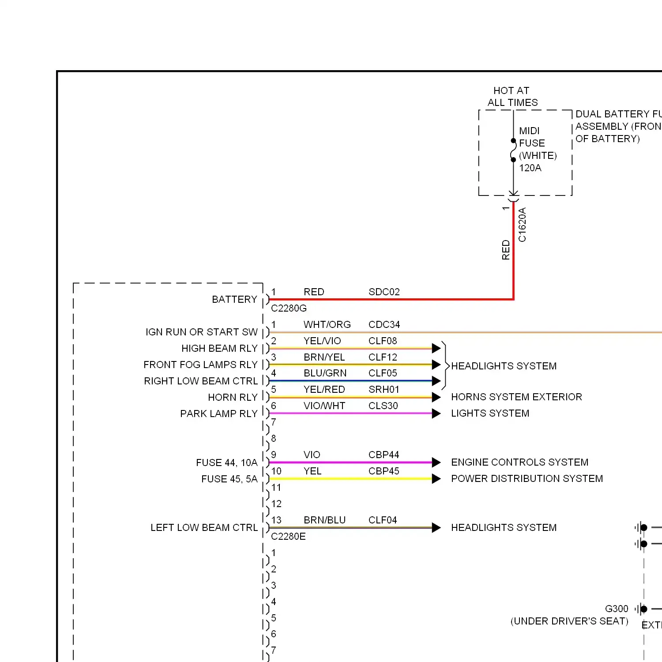This screenshot has height=662, width=662.
Task: Click the C1620A connector label
Action: pos(522,225)
